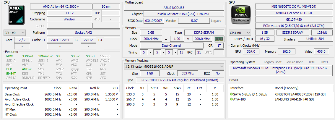Screen dimensions: 335x120
Task: Click the NVIDIA GeForce logo image
Action: 240,14
